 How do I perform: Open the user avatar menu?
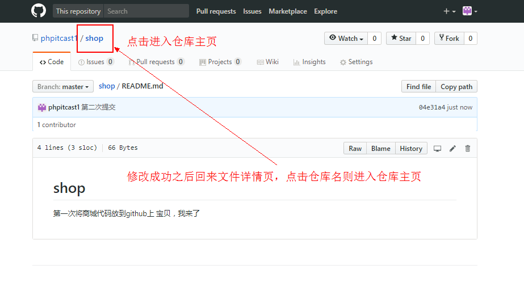(x=469, y=11)
